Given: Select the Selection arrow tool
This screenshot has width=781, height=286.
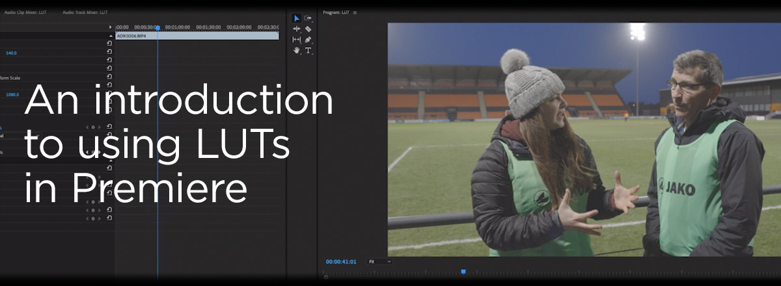Looking at the screenshot, I should pos(297,18).
